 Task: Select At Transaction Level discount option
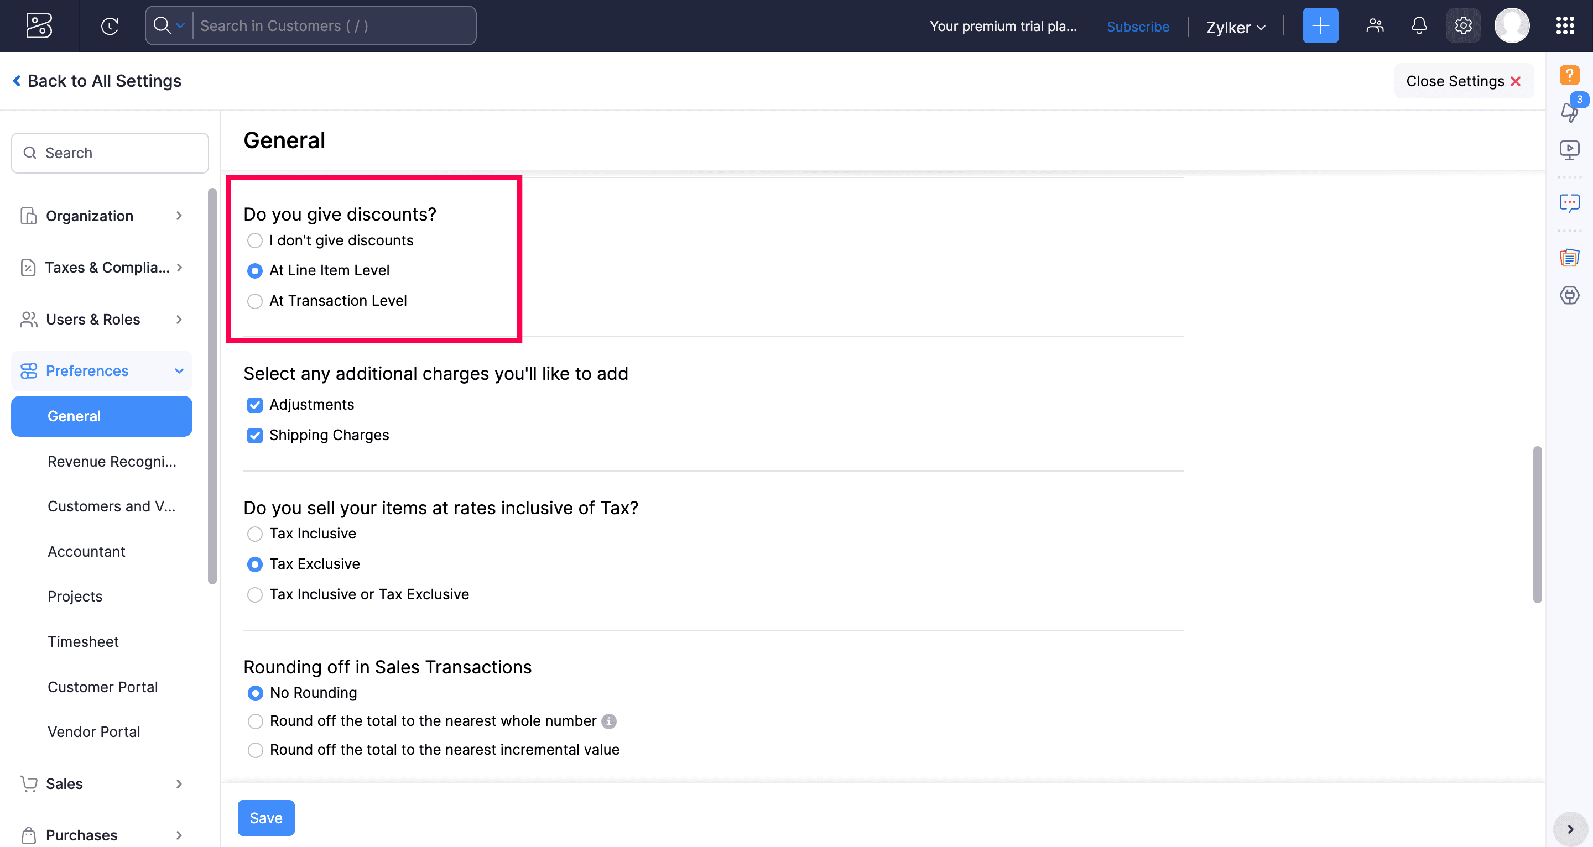255,301
